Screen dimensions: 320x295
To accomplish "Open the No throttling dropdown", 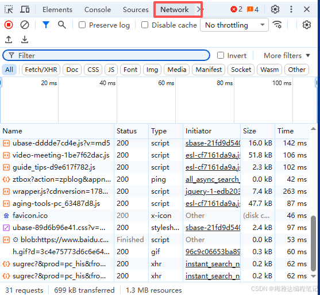I will [234, 25].
